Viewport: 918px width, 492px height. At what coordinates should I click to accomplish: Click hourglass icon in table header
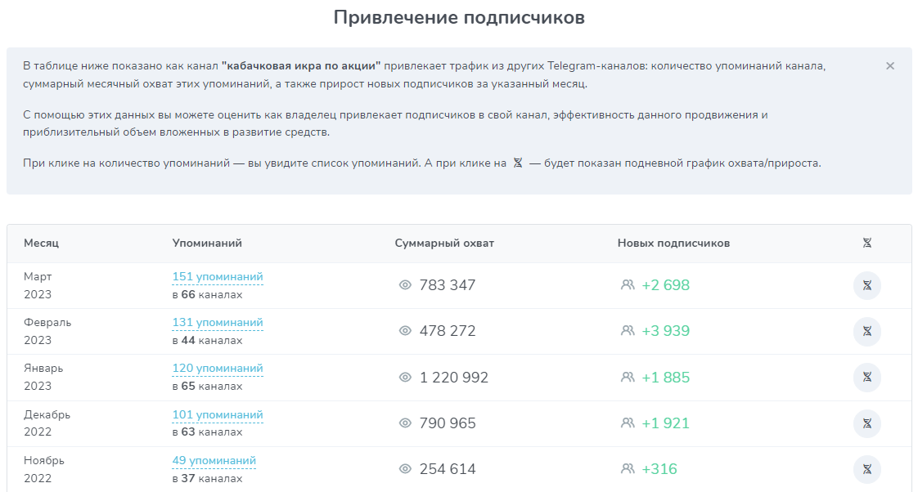[866, 243]
